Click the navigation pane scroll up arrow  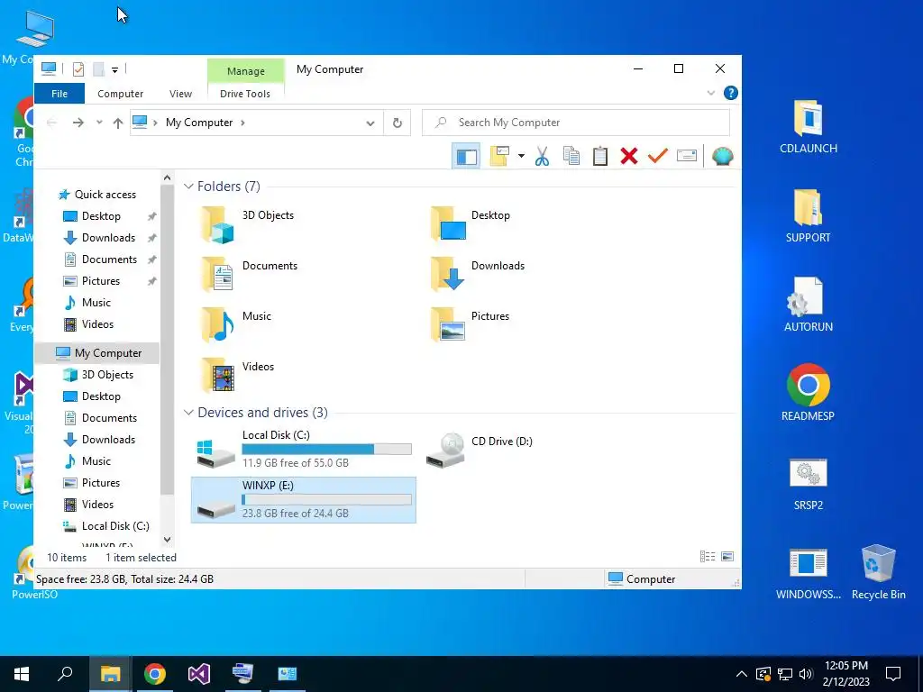pos(167,178)
